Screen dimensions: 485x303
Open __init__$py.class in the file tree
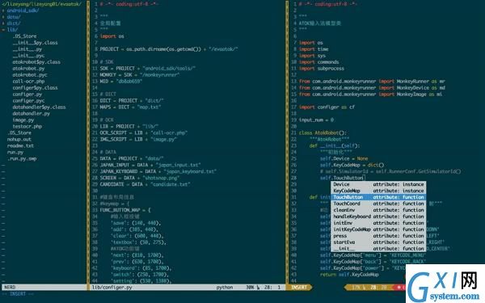pyautogui.click(x=35, y=43)
